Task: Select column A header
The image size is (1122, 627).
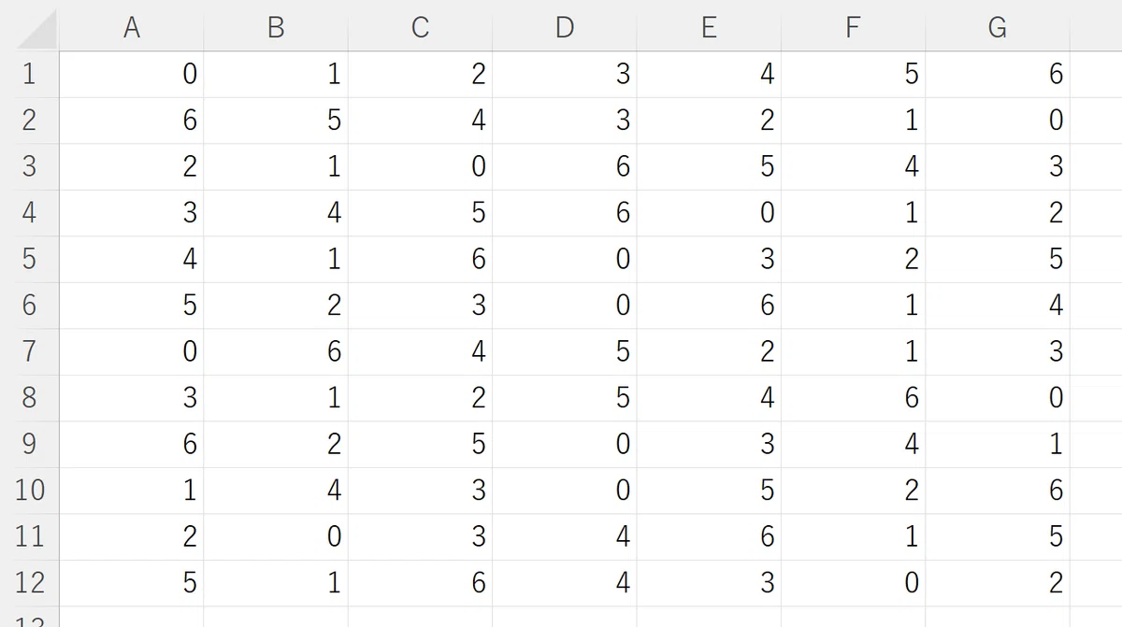Action: (x=132, y=26)
